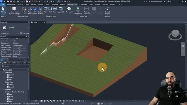
Task: Collapse the Ceiling Plans node
Action: click(3, 82)
